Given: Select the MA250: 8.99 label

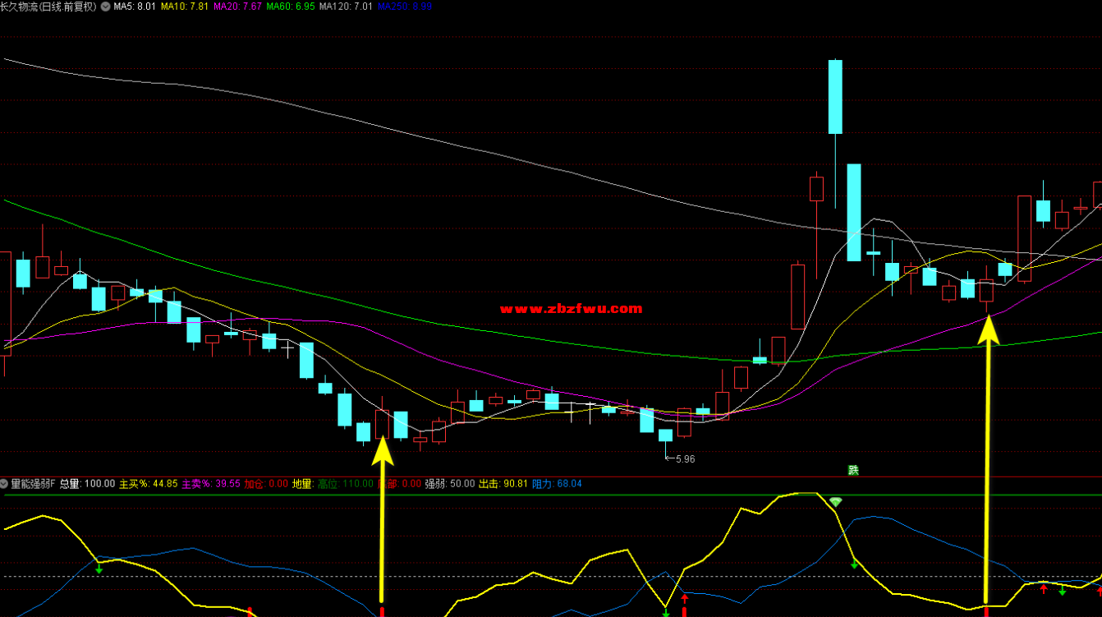Looking at the screenshot, I should (405, 6).
